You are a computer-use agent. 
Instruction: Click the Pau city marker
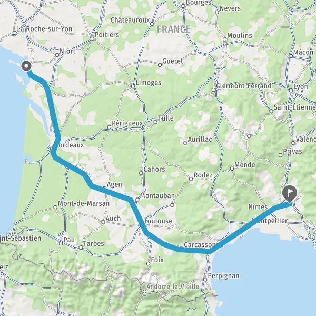coord(61,244)
